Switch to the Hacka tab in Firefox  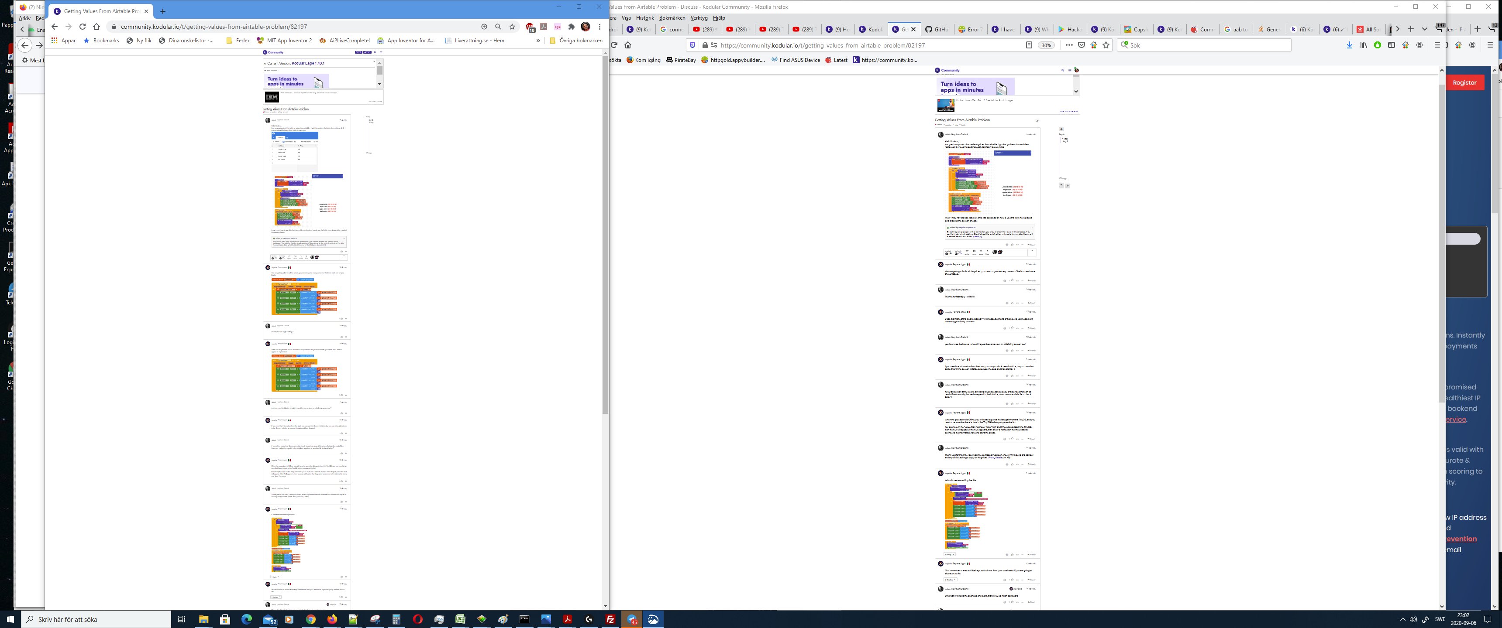click(1070, 29)
